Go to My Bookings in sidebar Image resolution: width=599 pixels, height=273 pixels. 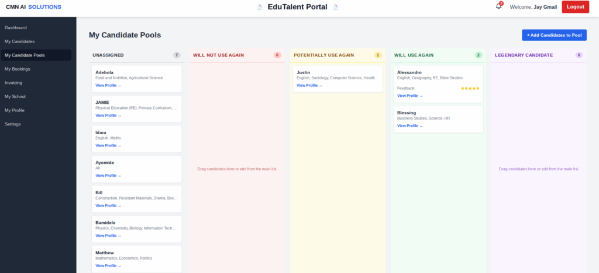click(x=18, y=69)
